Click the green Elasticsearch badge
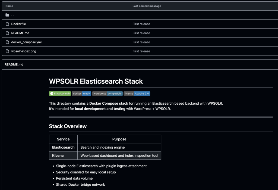This screenshot has height=190, width=278. (60, 94)
